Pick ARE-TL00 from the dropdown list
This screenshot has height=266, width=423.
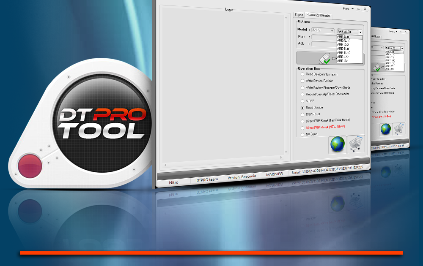[349, 49]
